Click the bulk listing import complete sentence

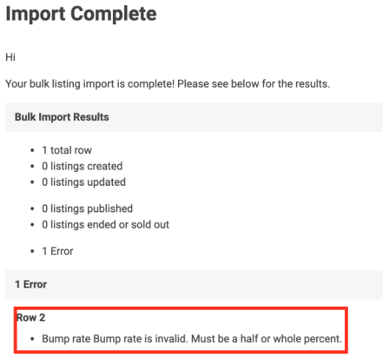click(x=168, y=84)
